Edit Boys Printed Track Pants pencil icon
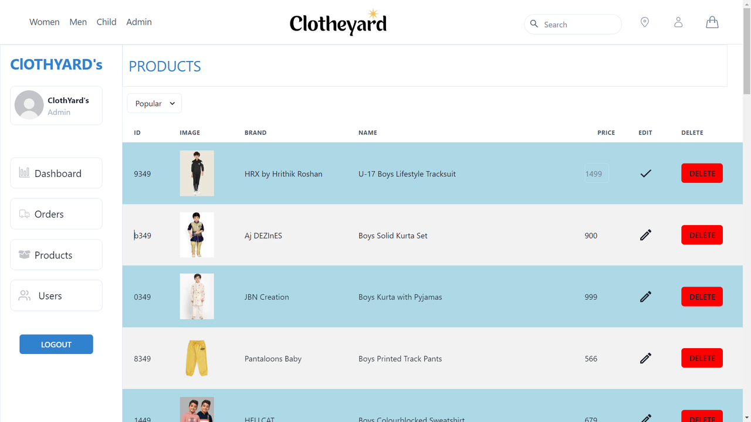 pyautogui.click(x=645, y=358)
